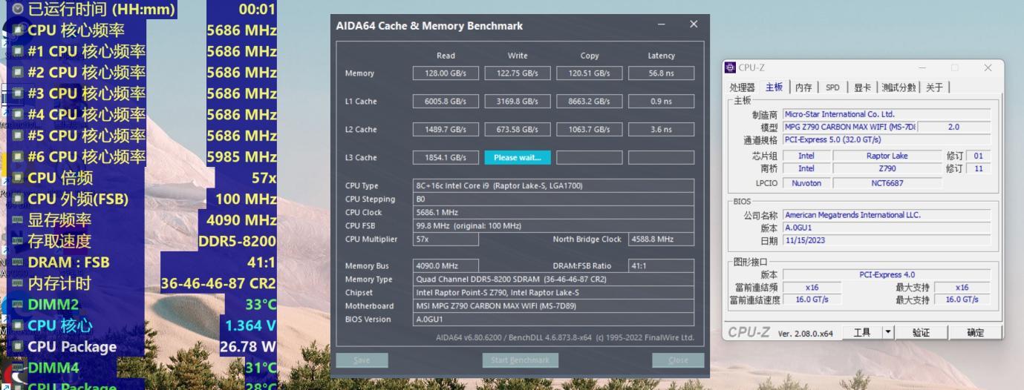Click the memory icon beside 存取速度
Viewport: 1024px width, 390px height.
pyautogui.click(x=18, y=241)
